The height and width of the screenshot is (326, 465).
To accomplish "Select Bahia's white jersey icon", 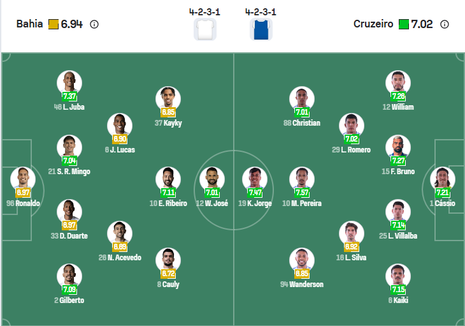I will (x=204, y=29).
